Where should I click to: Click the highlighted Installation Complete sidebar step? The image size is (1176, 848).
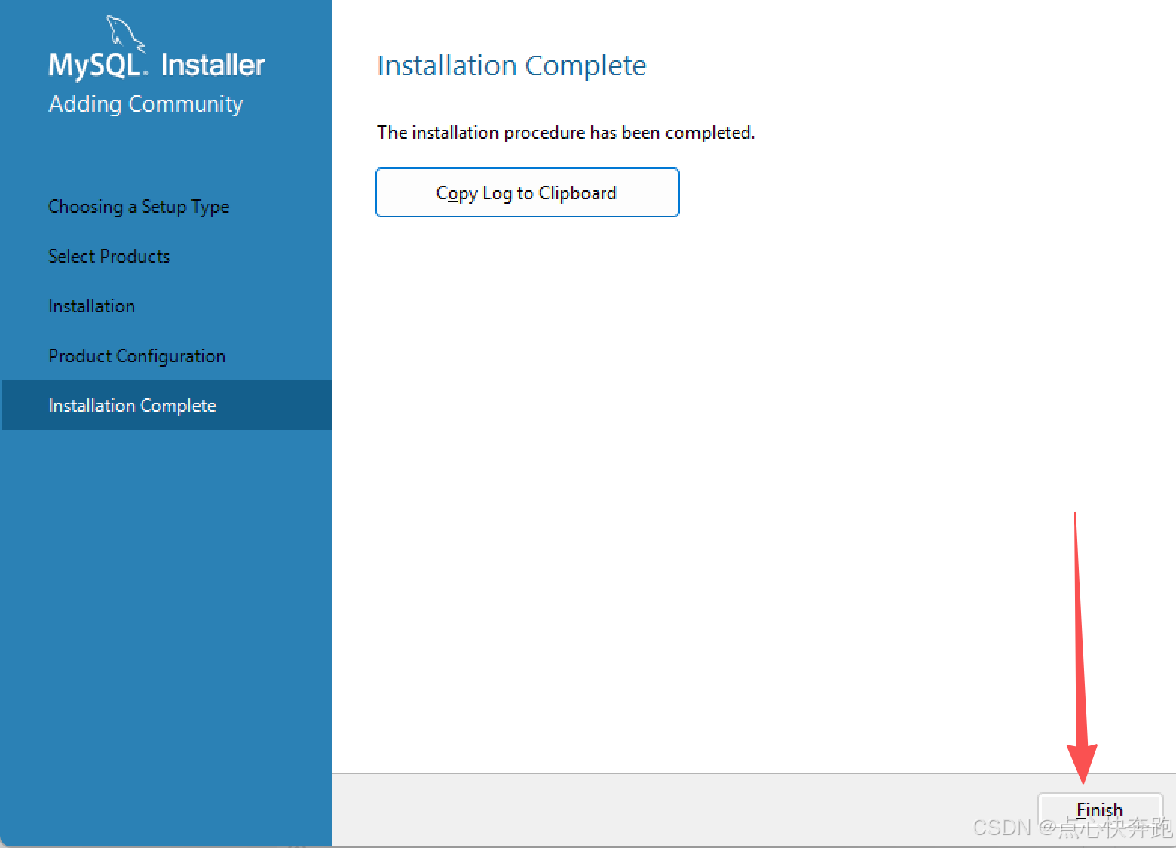(x=166, y=405)
